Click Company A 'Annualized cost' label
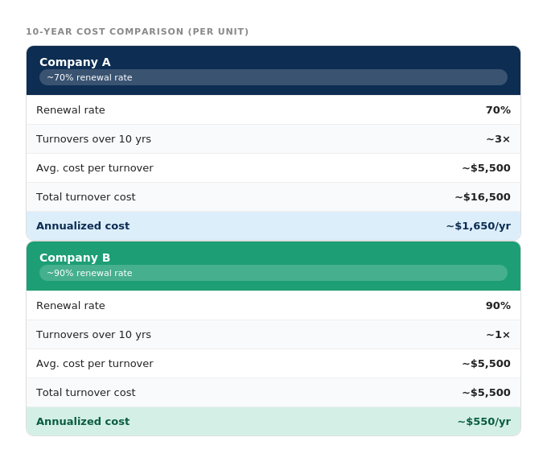Screen dimensions: 547x462 coord(83,225)
